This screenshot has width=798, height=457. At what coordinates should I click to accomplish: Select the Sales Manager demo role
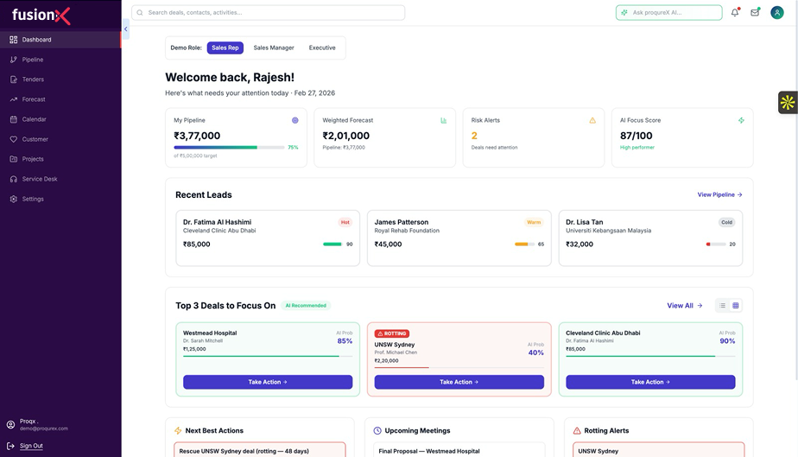click(x=274, y=48)
